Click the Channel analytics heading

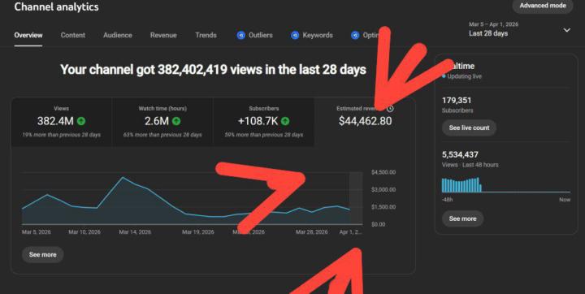56,6
